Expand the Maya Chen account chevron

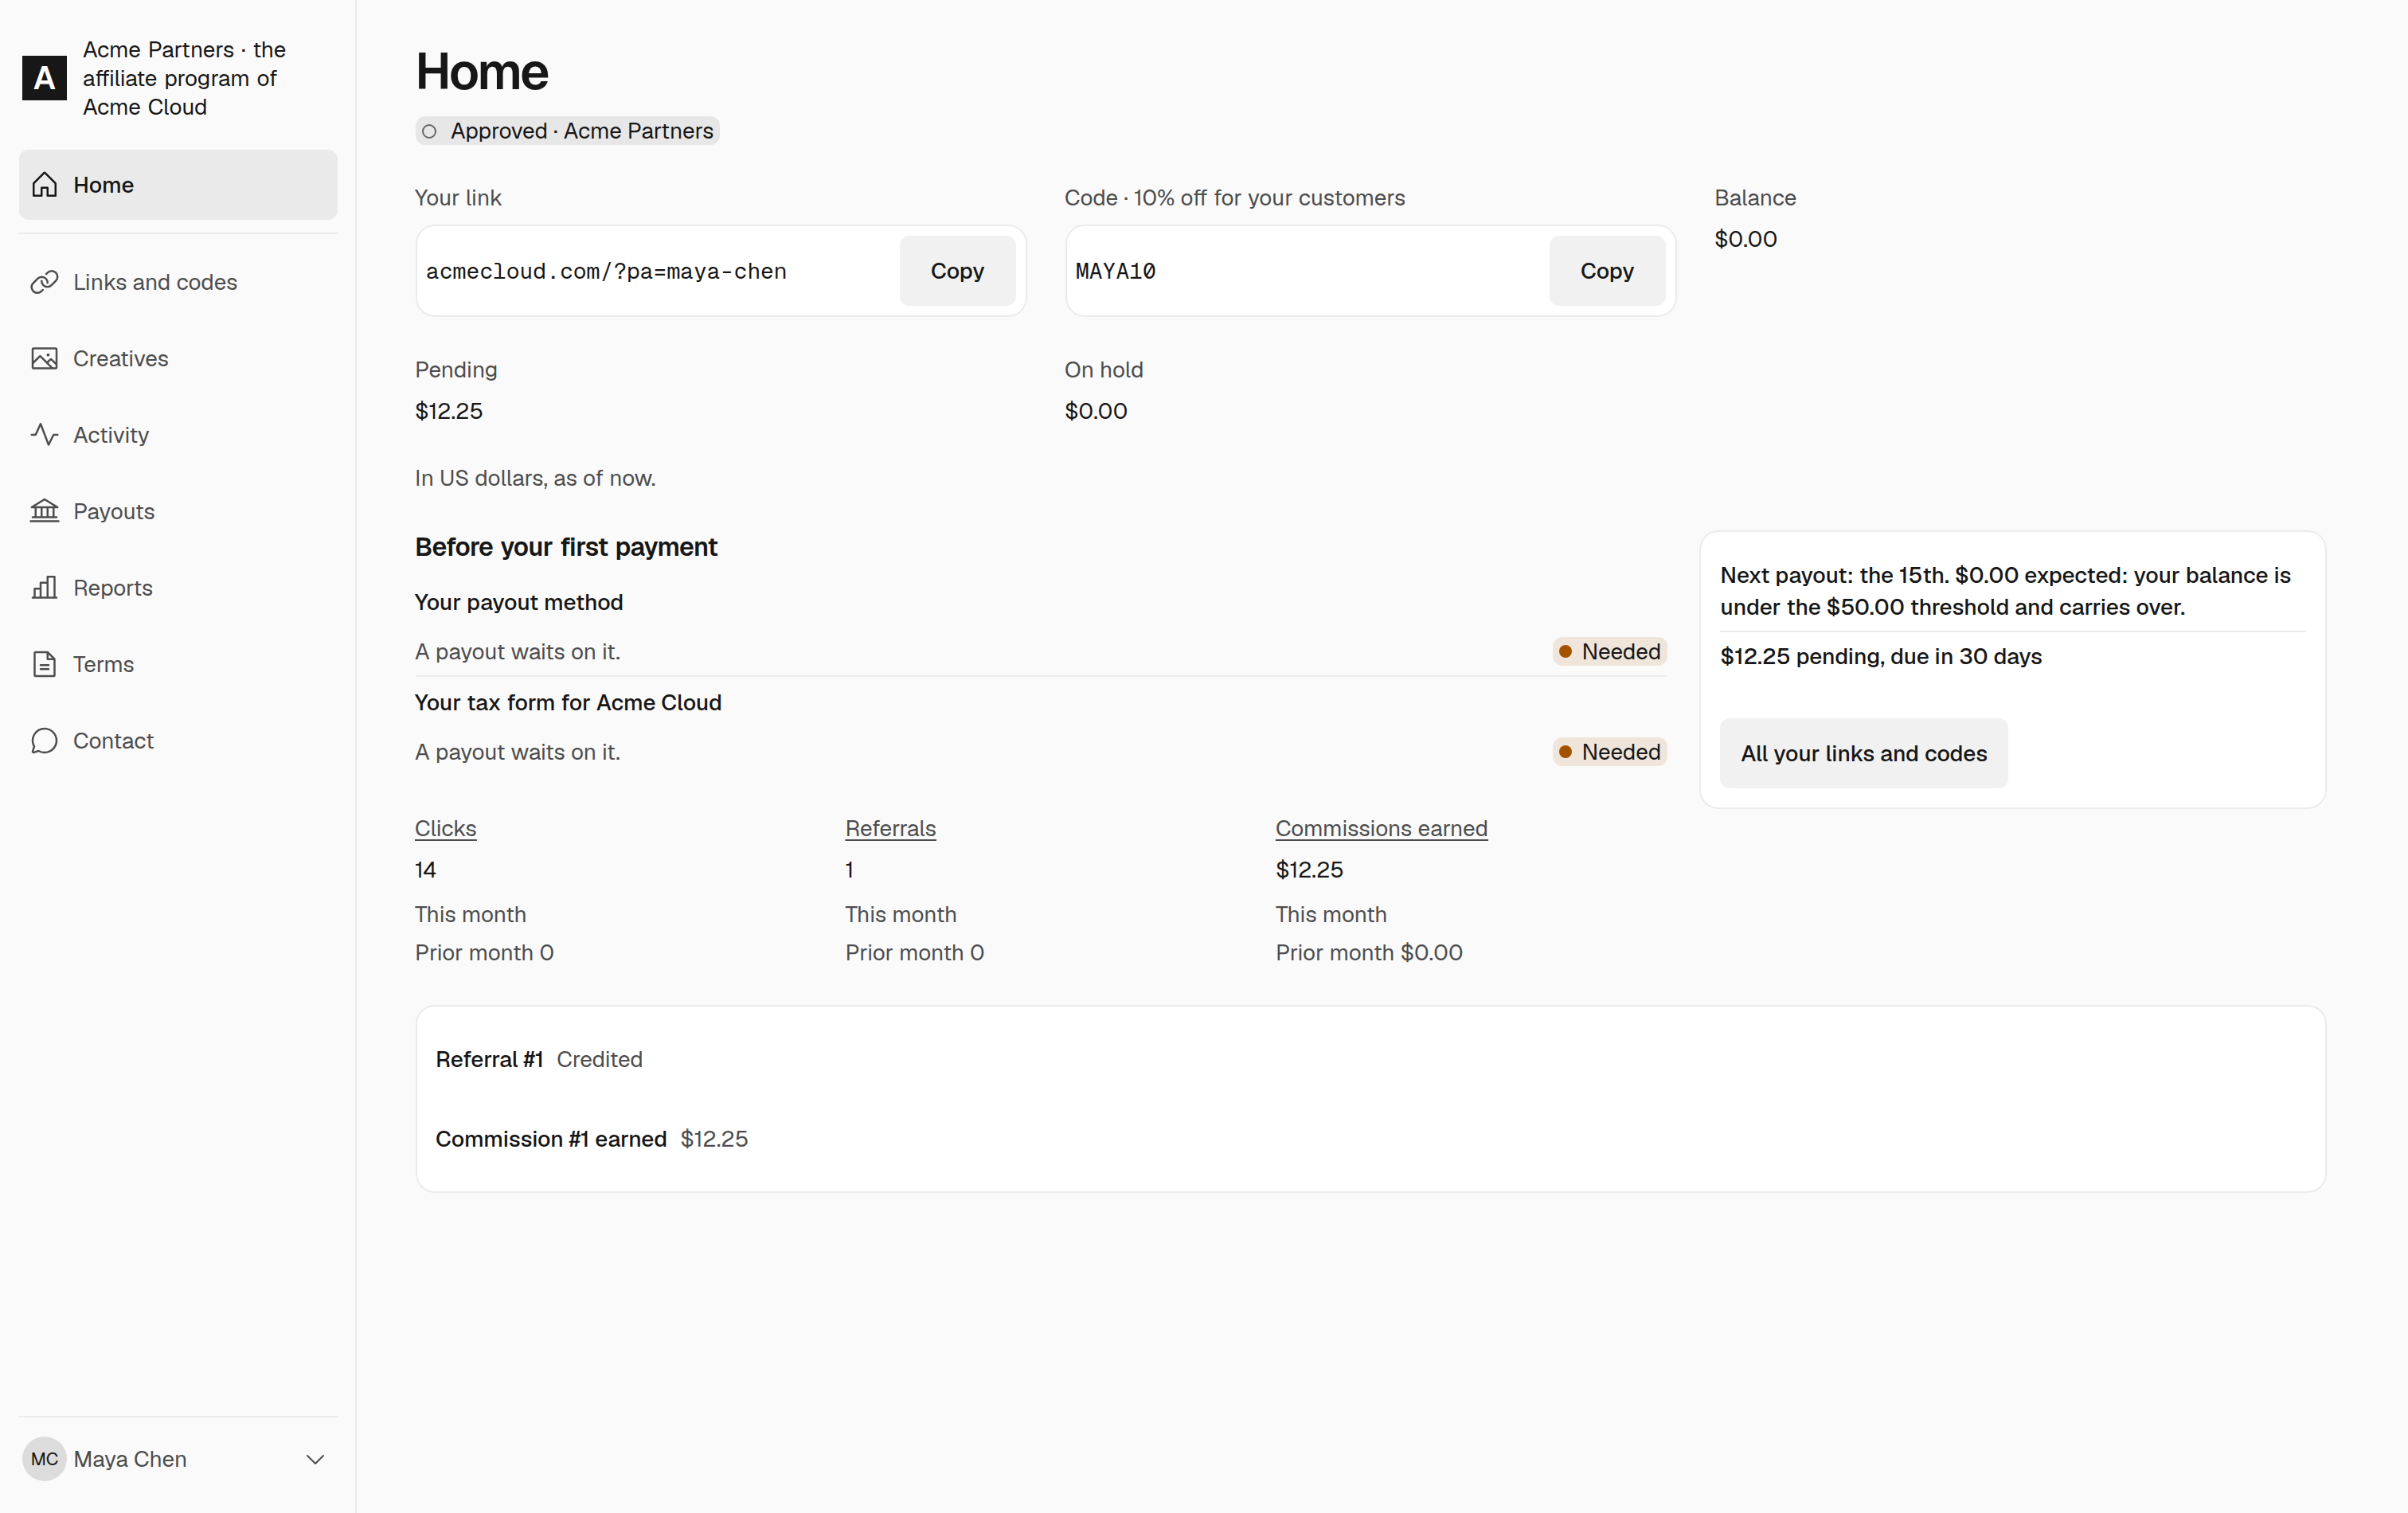click(x=315, y=1459)
